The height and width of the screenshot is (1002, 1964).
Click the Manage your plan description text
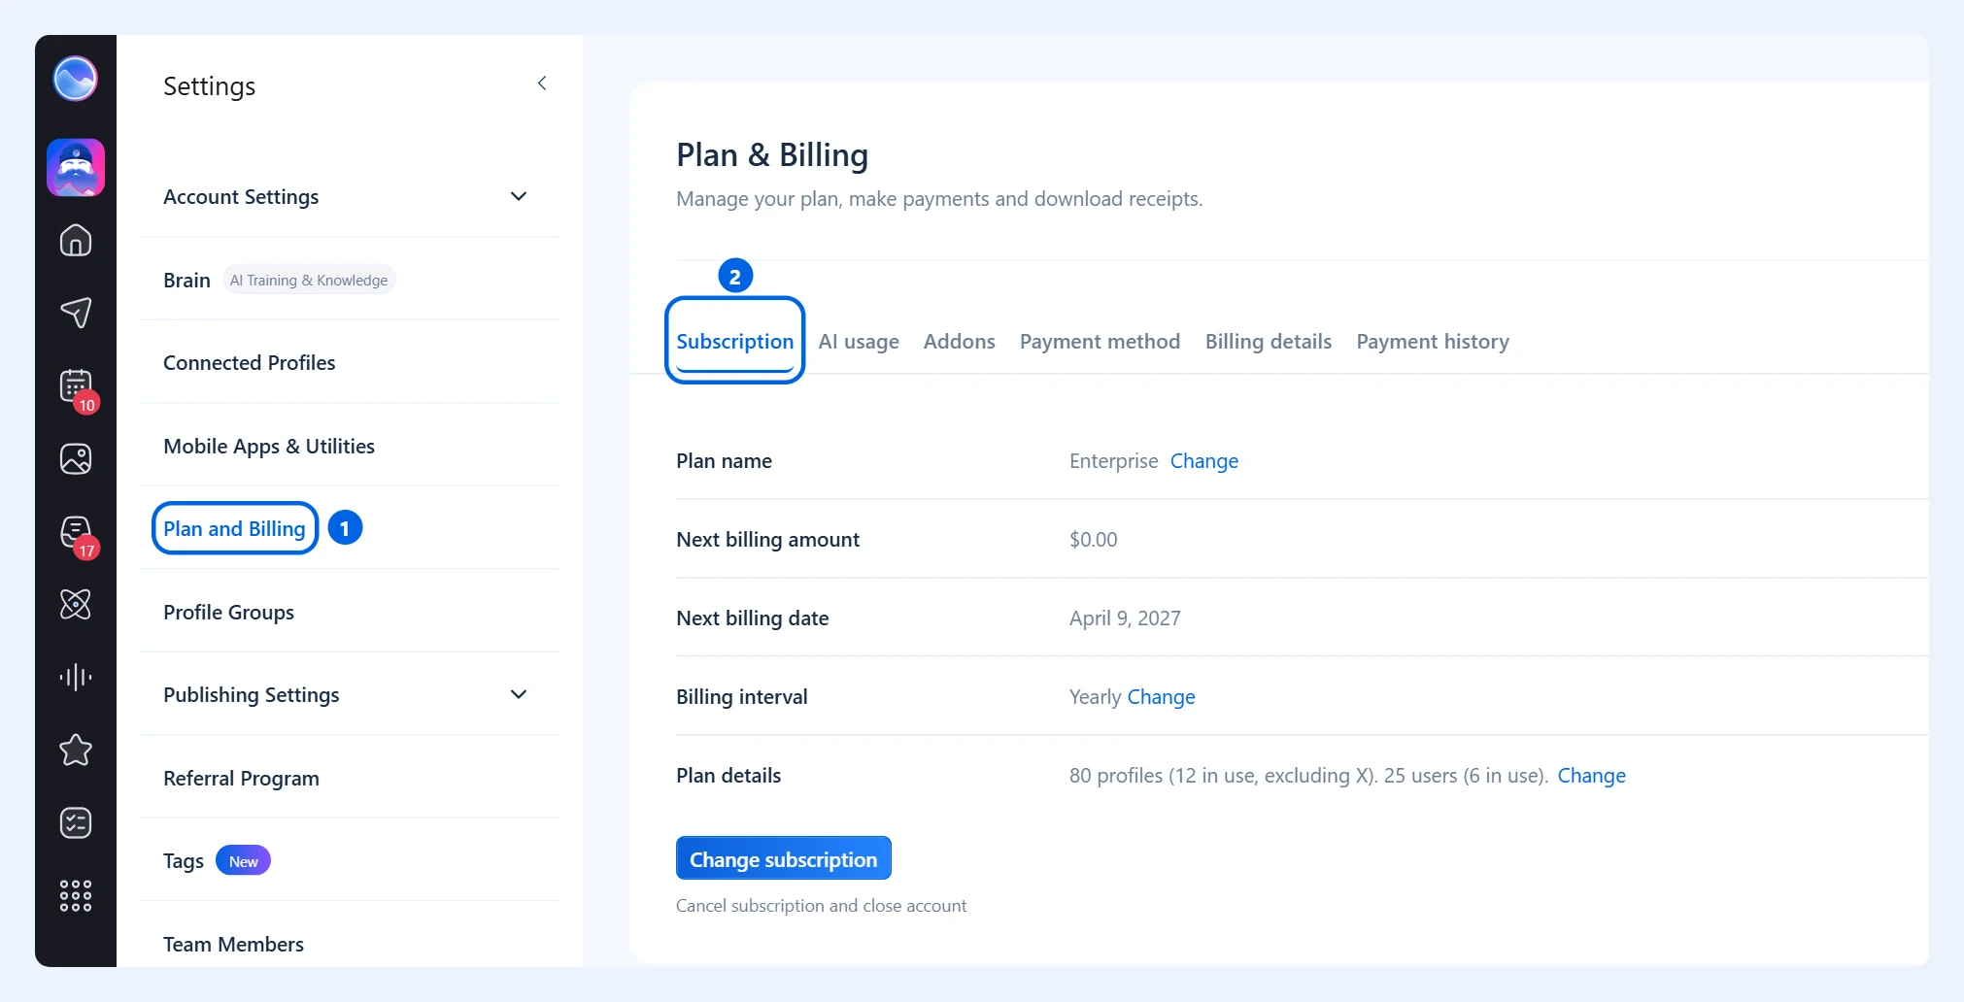[939, 198]
